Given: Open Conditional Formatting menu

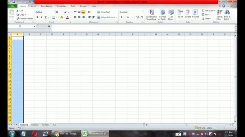Looking at the screenshot, I should (151, 15).
